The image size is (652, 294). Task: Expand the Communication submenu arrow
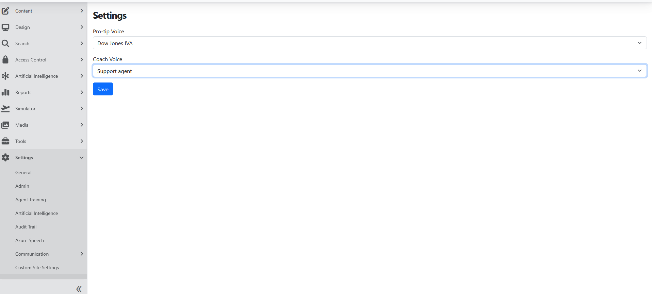tap(82, 254)
